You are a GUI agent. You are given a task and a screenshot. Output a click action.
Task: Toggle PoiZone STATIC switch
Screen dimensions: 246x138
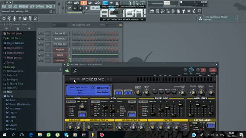tap(174, 92)
